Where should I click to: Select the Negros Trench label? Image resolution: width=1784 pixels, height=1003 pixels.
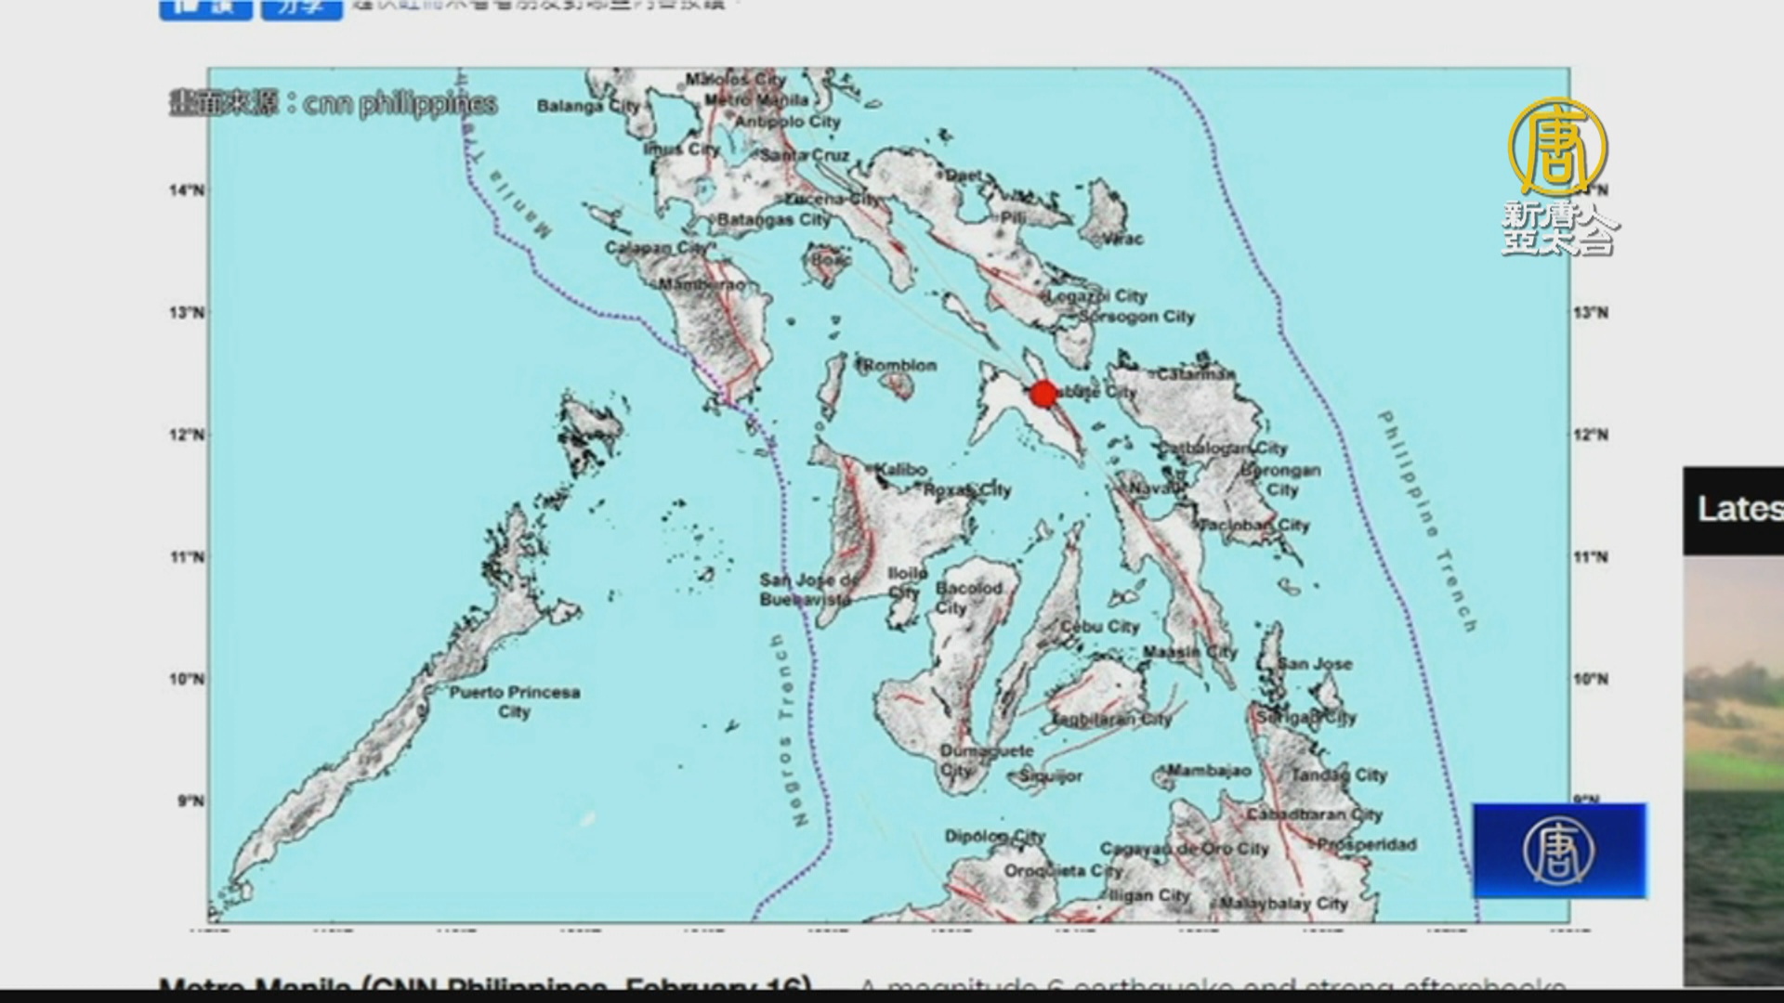click(x=790, y=730)
